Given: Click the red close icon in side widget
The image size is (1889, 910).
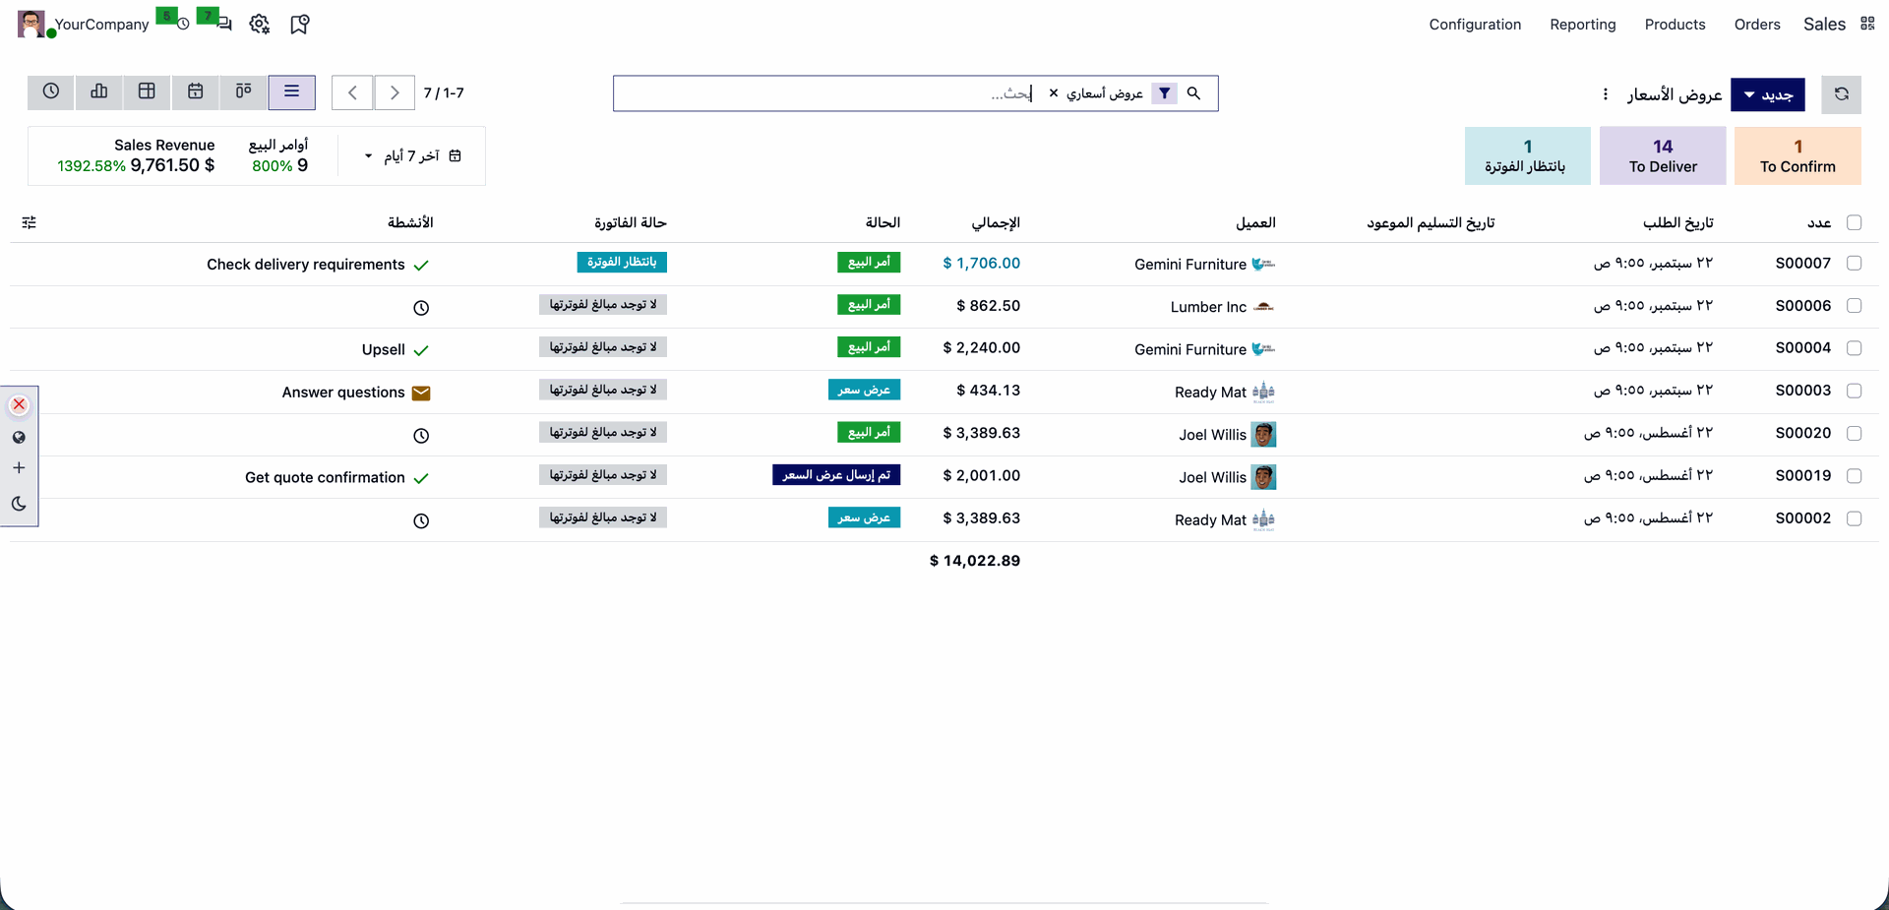Looking at the screenshot, I should (x=19, y=404).
